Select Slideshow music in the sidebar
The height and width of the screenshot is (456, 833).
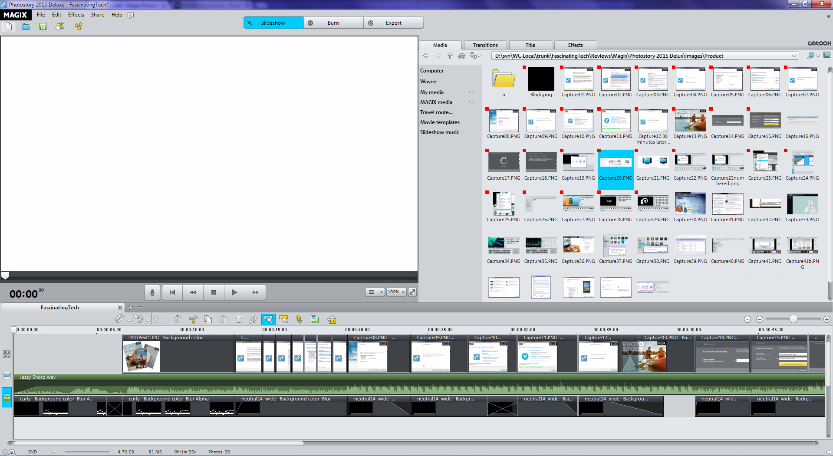click(439, 132)
